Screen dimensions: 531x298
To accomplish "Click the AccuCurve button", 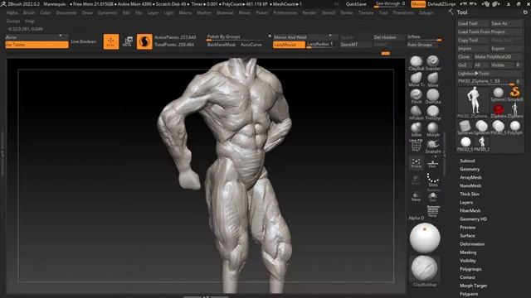I will coord(251,45).
